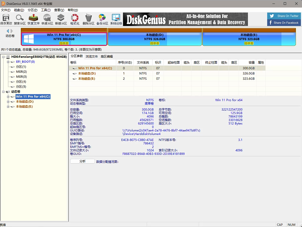This screenshot has height=227, width=302.
Task: Expand the 本地磁盘(D:) tree node
Action: tap(8, 101)
